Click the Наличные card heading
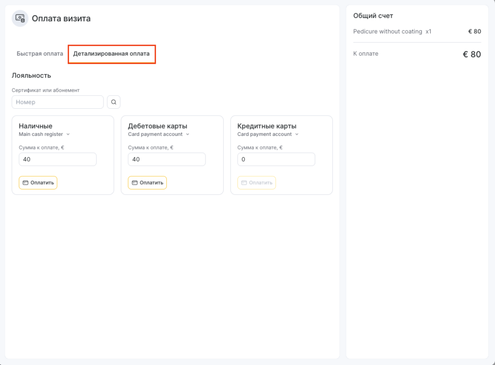Screen dimensions: 495x365 [x=35, y=126]
